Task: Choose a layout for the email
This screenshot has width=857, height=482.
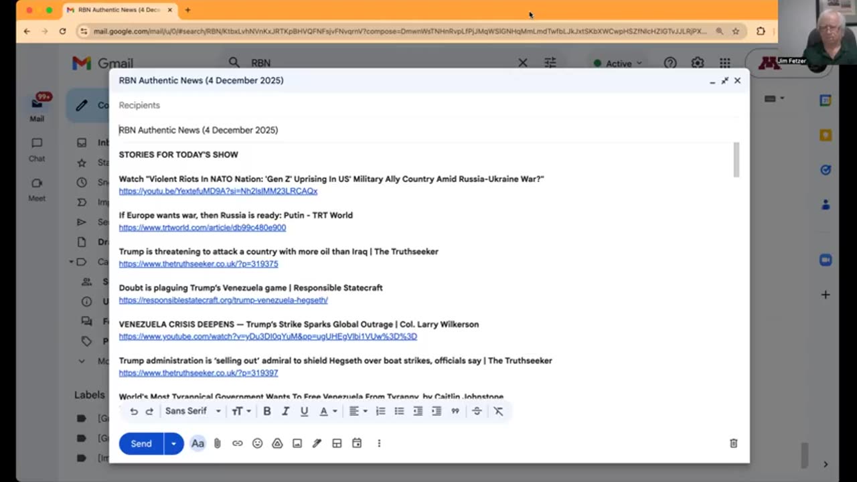Action: coord(337,443)
